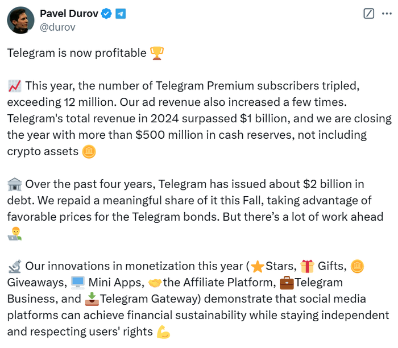Click the bank building emoji

tap(15, 185)
